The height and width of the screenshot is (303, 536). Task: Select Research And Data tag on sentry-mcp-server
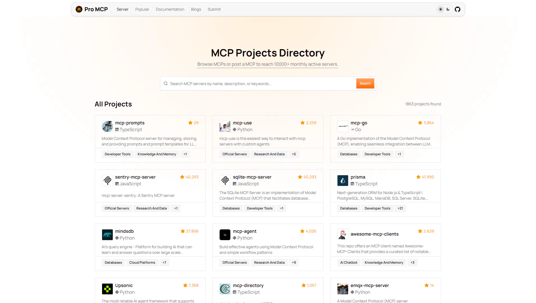152,208
